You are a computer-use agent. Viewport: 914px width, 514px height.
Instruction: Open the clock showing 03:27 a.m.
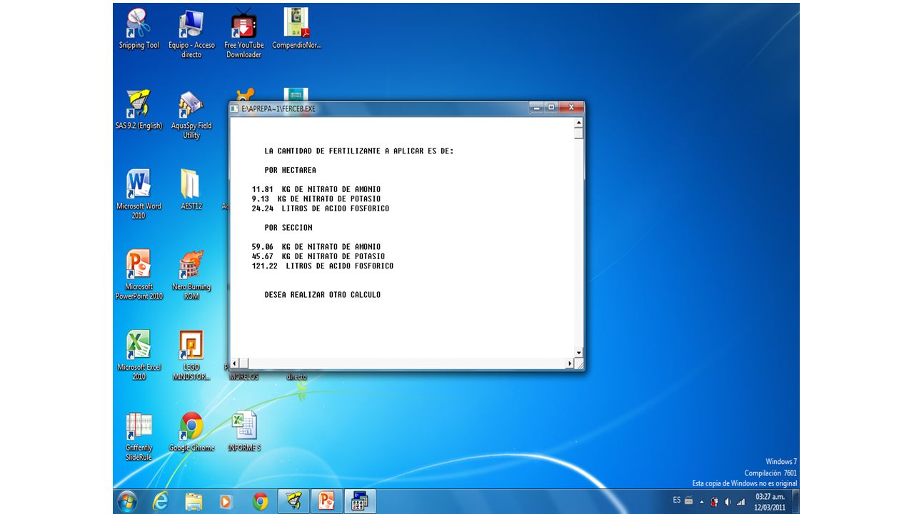point(770,501)
